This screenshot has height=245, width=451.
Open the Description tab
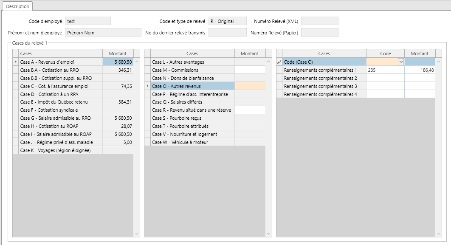point(17,6)
